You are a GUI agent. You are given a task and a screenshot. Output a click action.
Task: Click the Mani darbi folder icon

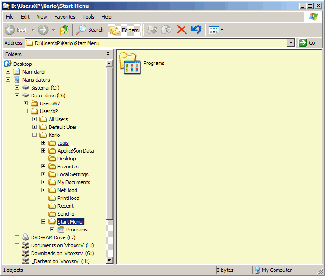point(17,72)
